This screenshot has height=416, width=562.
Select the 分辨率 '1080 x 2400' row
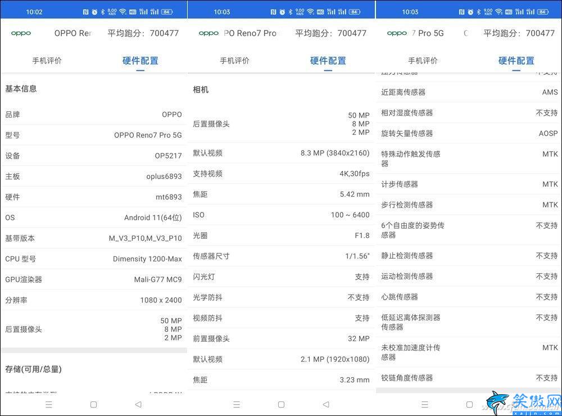93,300
